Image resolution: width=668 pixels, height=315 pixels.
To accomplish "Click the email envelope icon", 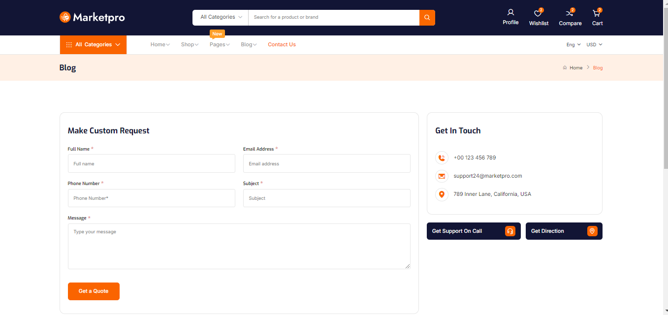I will (442, 176).
